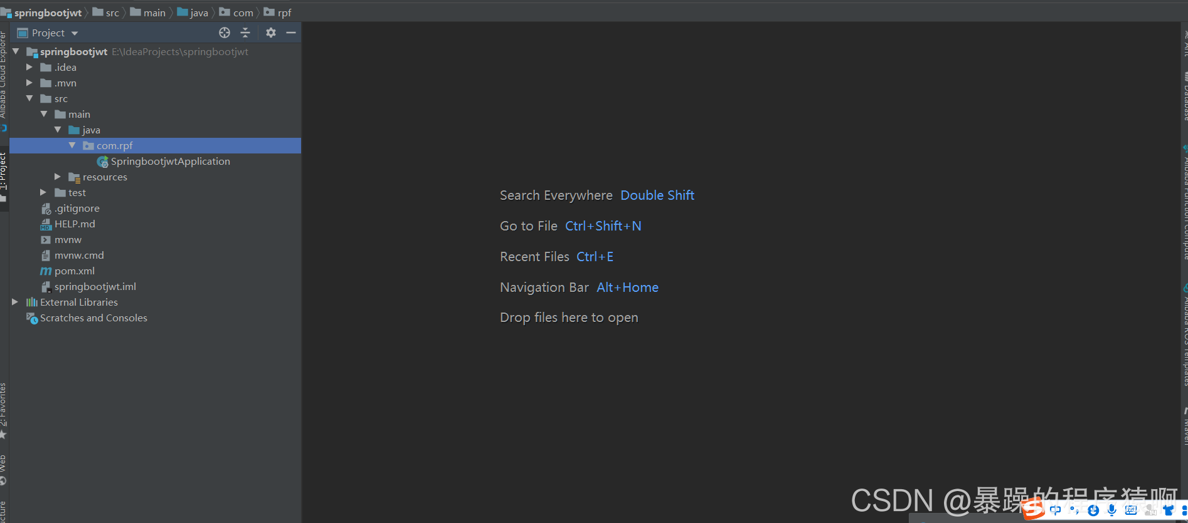Open the 2: Favorites side tab
Screen dimensions: 1188x523
coord(3,410)
